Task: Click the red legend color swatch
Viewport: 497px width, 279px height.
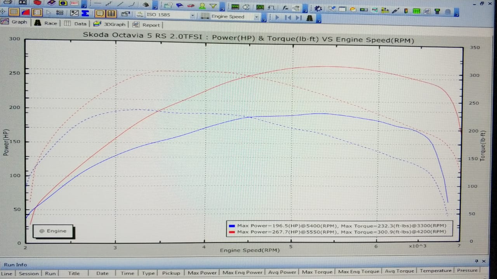Action: pyautogui.click(x=232, y=232)
